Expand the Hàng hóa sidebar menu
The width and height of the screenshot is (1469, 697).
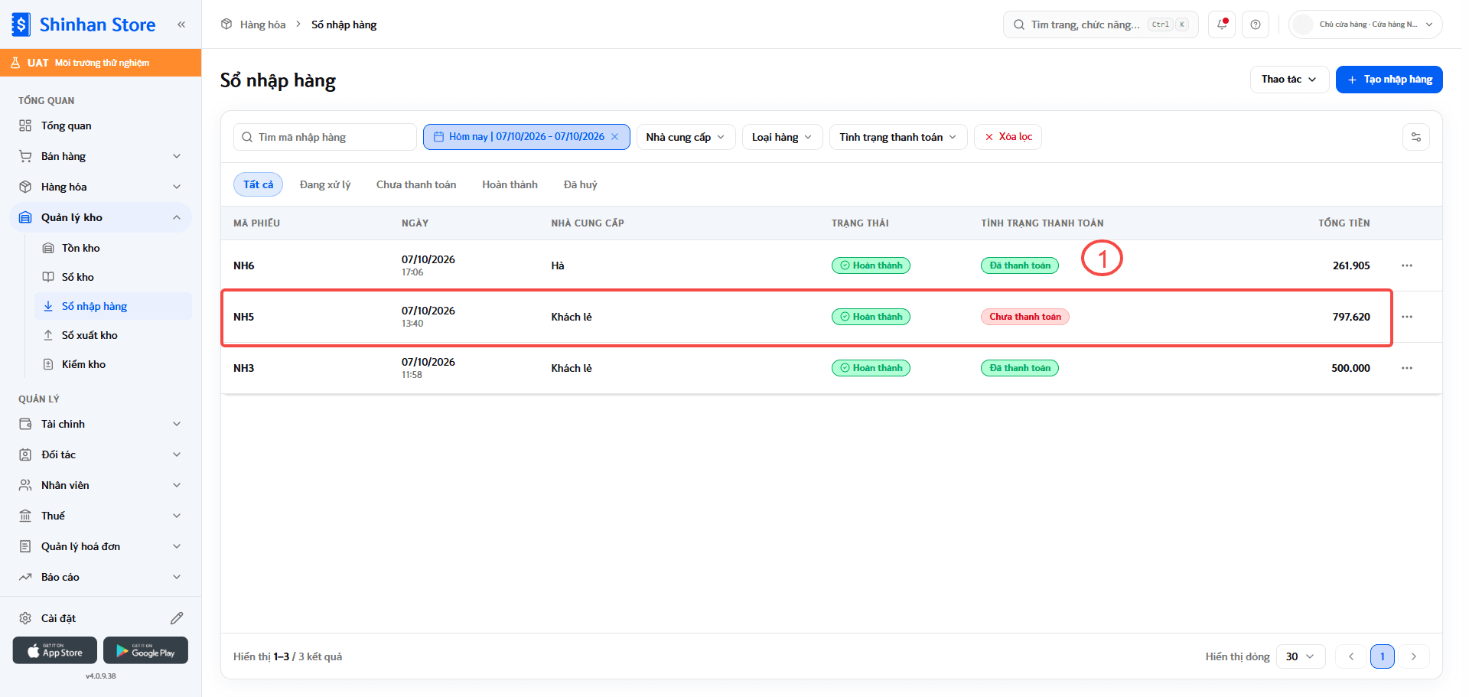point(100,187)
